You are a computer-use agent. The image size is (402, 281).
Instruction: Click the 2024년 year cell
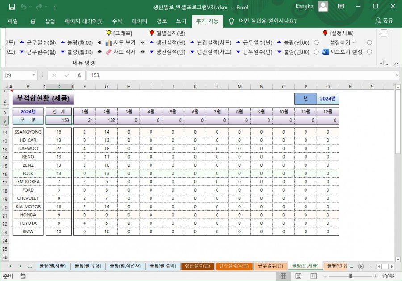[x=328, y=99]
